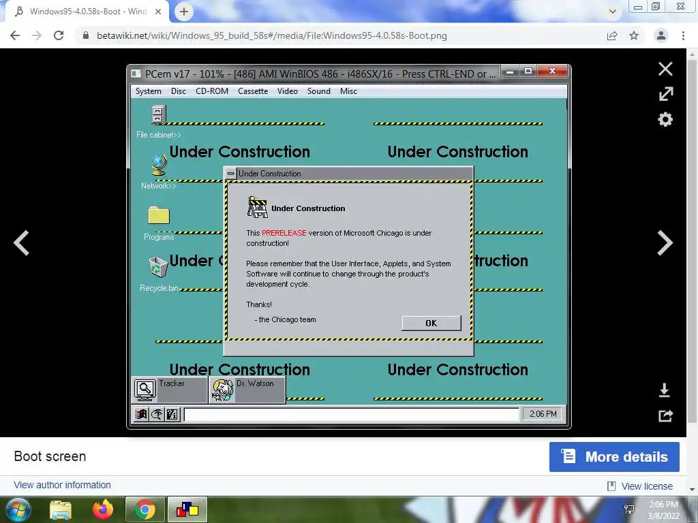Open the Chrome profile icon
The width and height of the screenshot is (698, 523).
[661, 35]
